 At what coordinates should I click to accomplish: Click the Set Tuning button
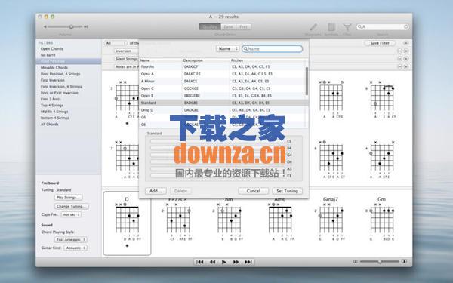pyautogui.click(x=287, y=191)
